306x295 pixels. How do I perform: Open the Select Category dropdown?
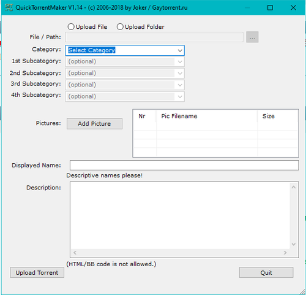point(125,50)
